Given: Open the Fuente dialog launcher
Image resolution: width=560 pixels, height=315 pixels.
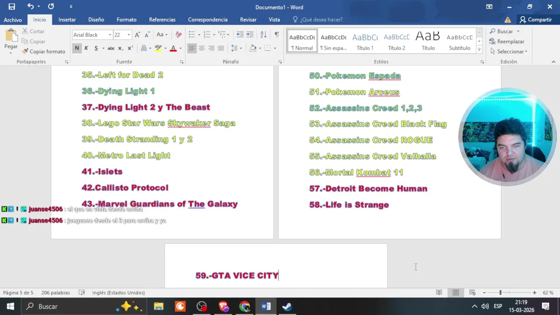Looking at the screenshot, I should [x=182, y=62].
